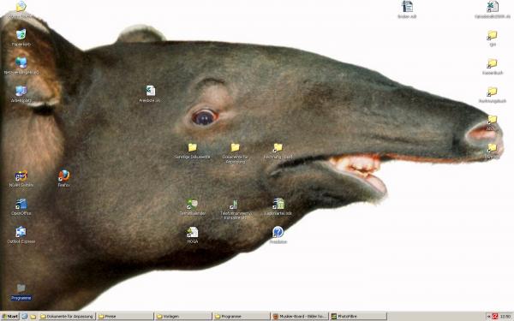
Task: Open the Rechnungsbuch folder shortcut
Action: pos(492,92)
